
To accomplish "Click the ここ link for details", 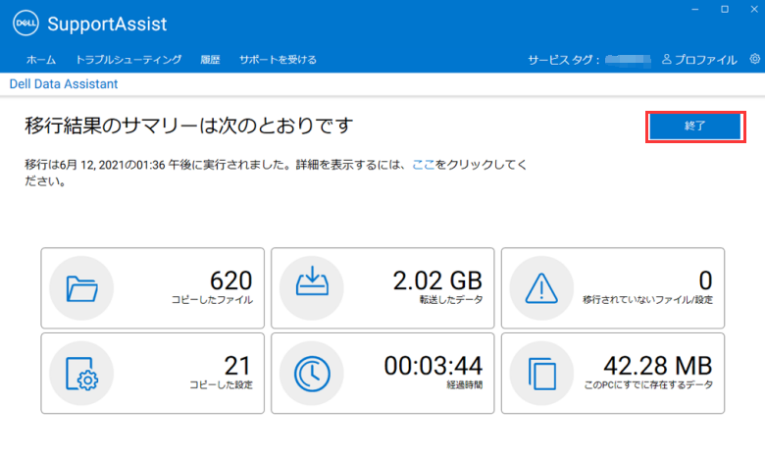I will point(423,165).
